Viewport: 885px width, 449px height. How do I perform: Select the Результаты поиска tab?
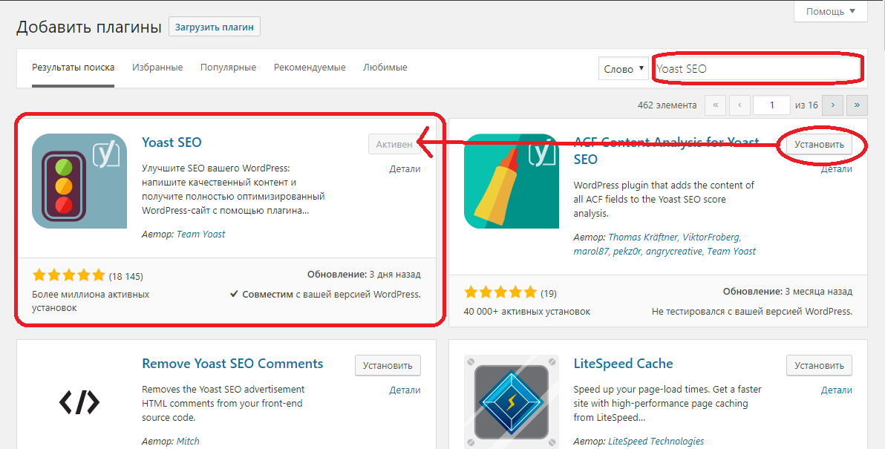pos(74,68)
